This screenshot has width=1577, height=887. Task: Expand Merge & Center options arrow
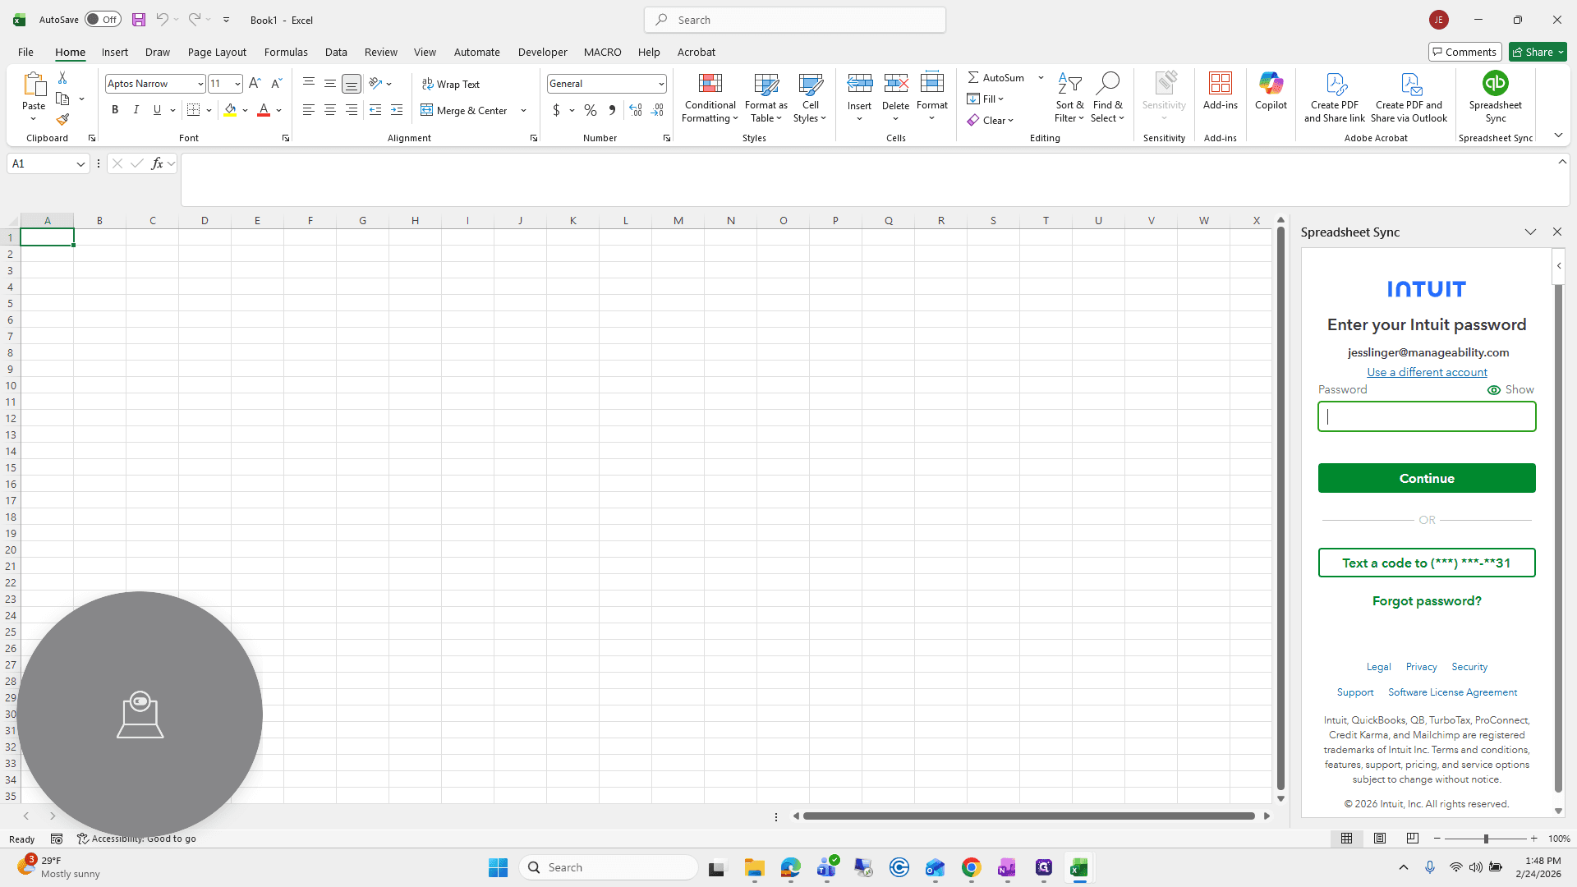(524, 110)
